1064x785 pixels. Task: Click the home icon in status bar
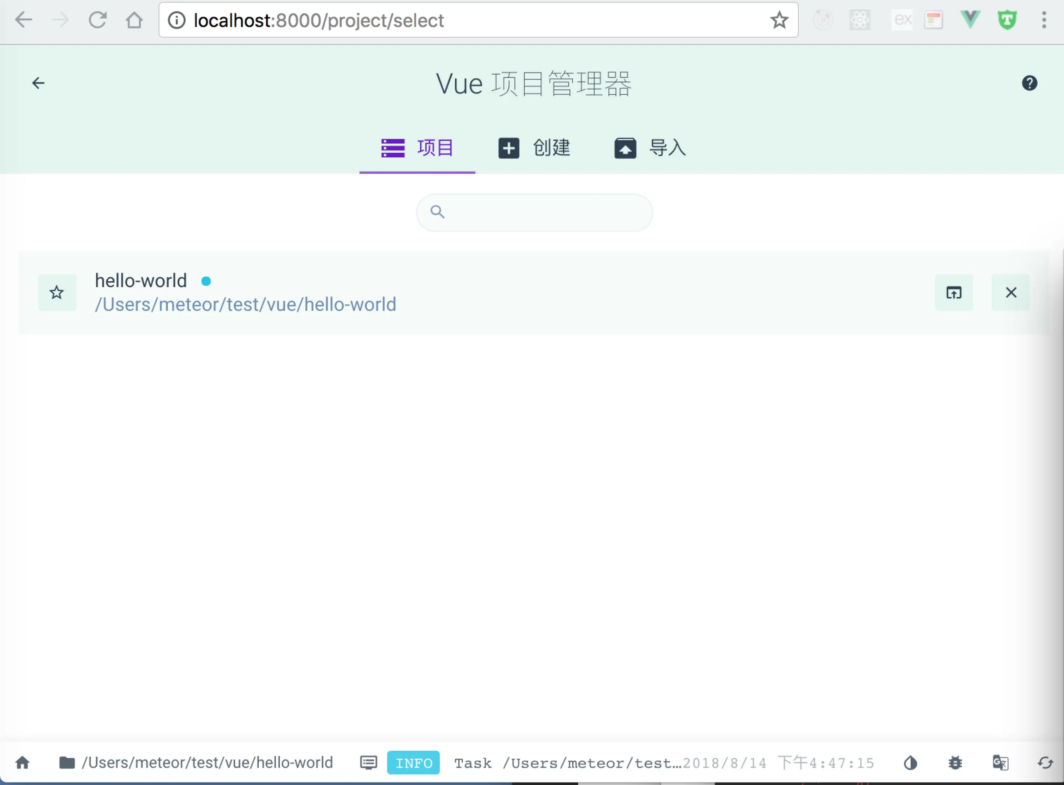point(22,763)
